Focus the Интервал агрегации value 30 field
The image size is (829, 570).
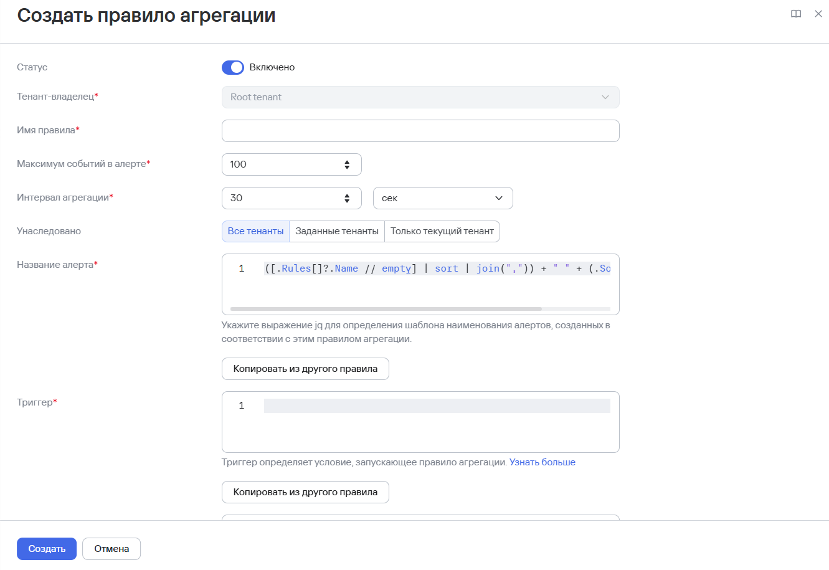(x=291, y=198)
